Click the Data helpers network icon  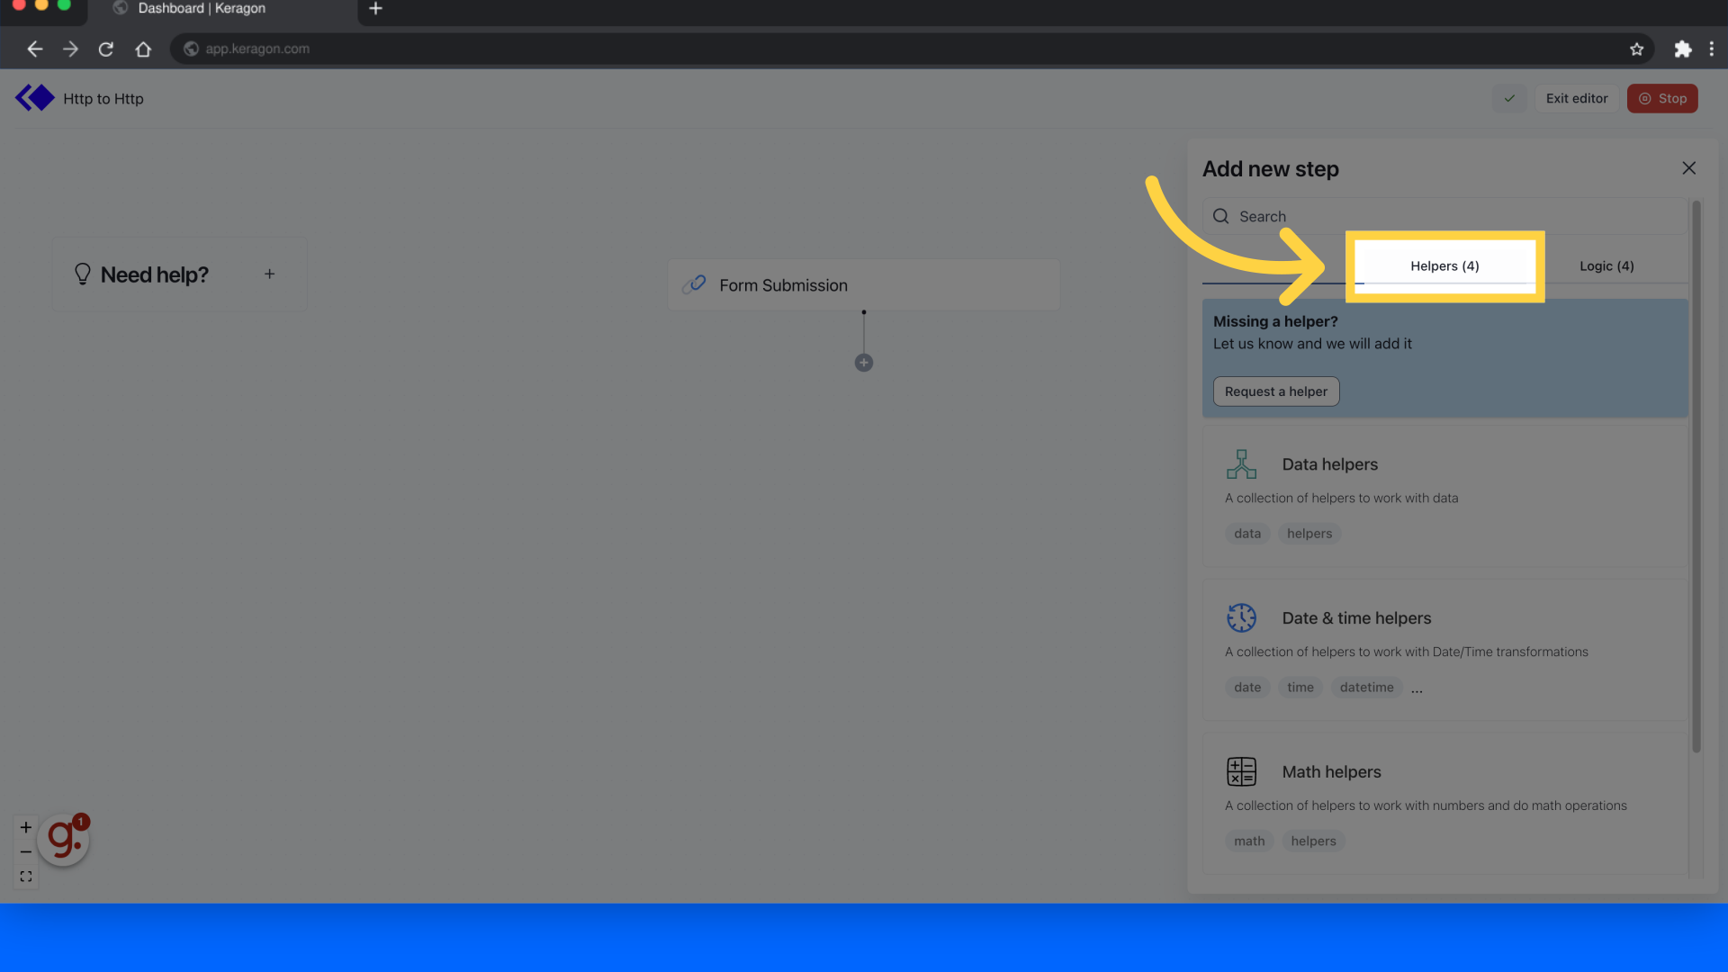click(x=1241, y=463)
